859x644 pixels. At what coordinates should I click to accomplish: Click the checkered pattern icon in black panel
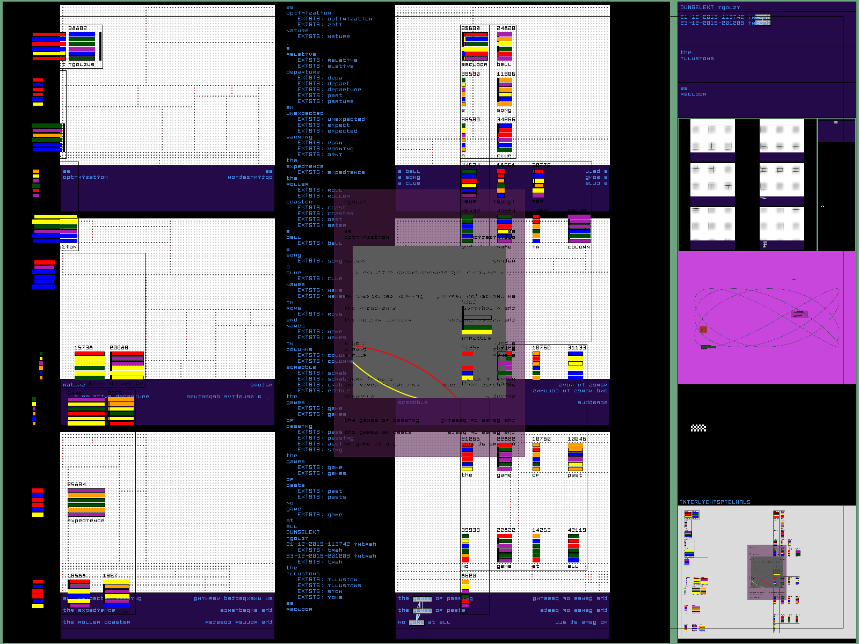tap(698, 428)
